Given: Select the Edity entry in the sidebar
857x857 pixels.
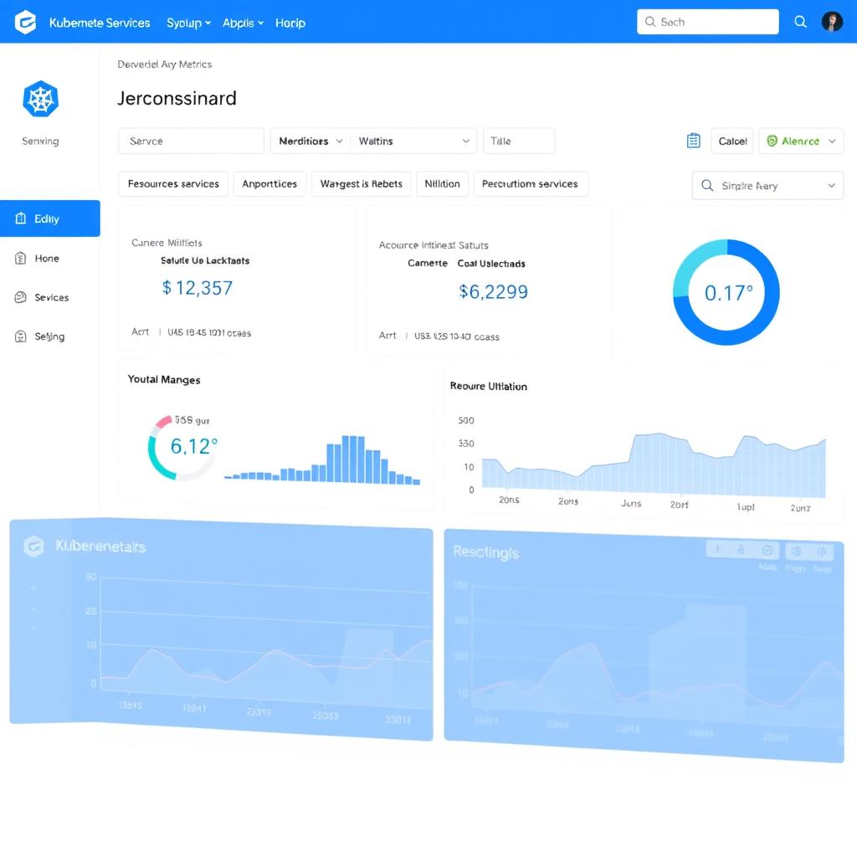Looking at the screenshot, I should (x=46, y=218).
